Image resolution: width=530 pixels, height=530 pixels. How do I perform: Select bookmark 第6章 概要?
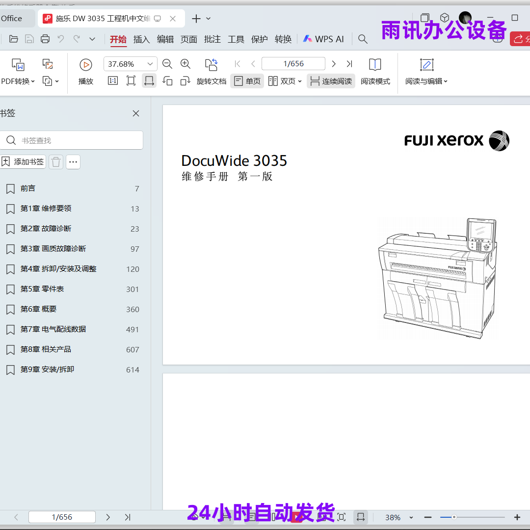click(72, 309)
